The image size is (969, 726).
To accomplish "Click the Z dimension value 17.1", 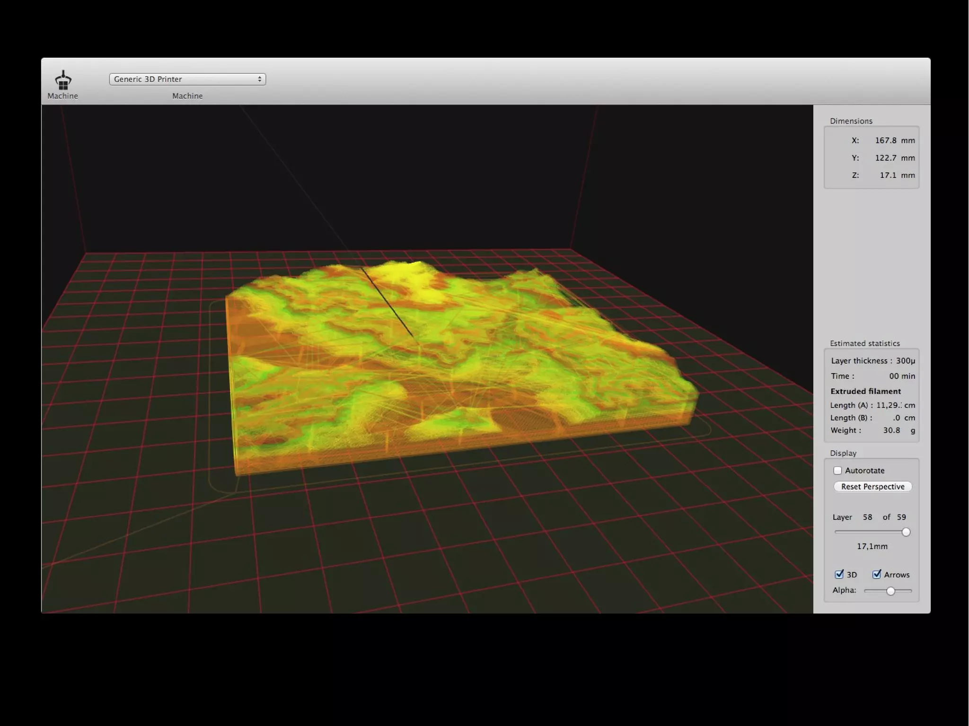I will click(x=888, y=175).
